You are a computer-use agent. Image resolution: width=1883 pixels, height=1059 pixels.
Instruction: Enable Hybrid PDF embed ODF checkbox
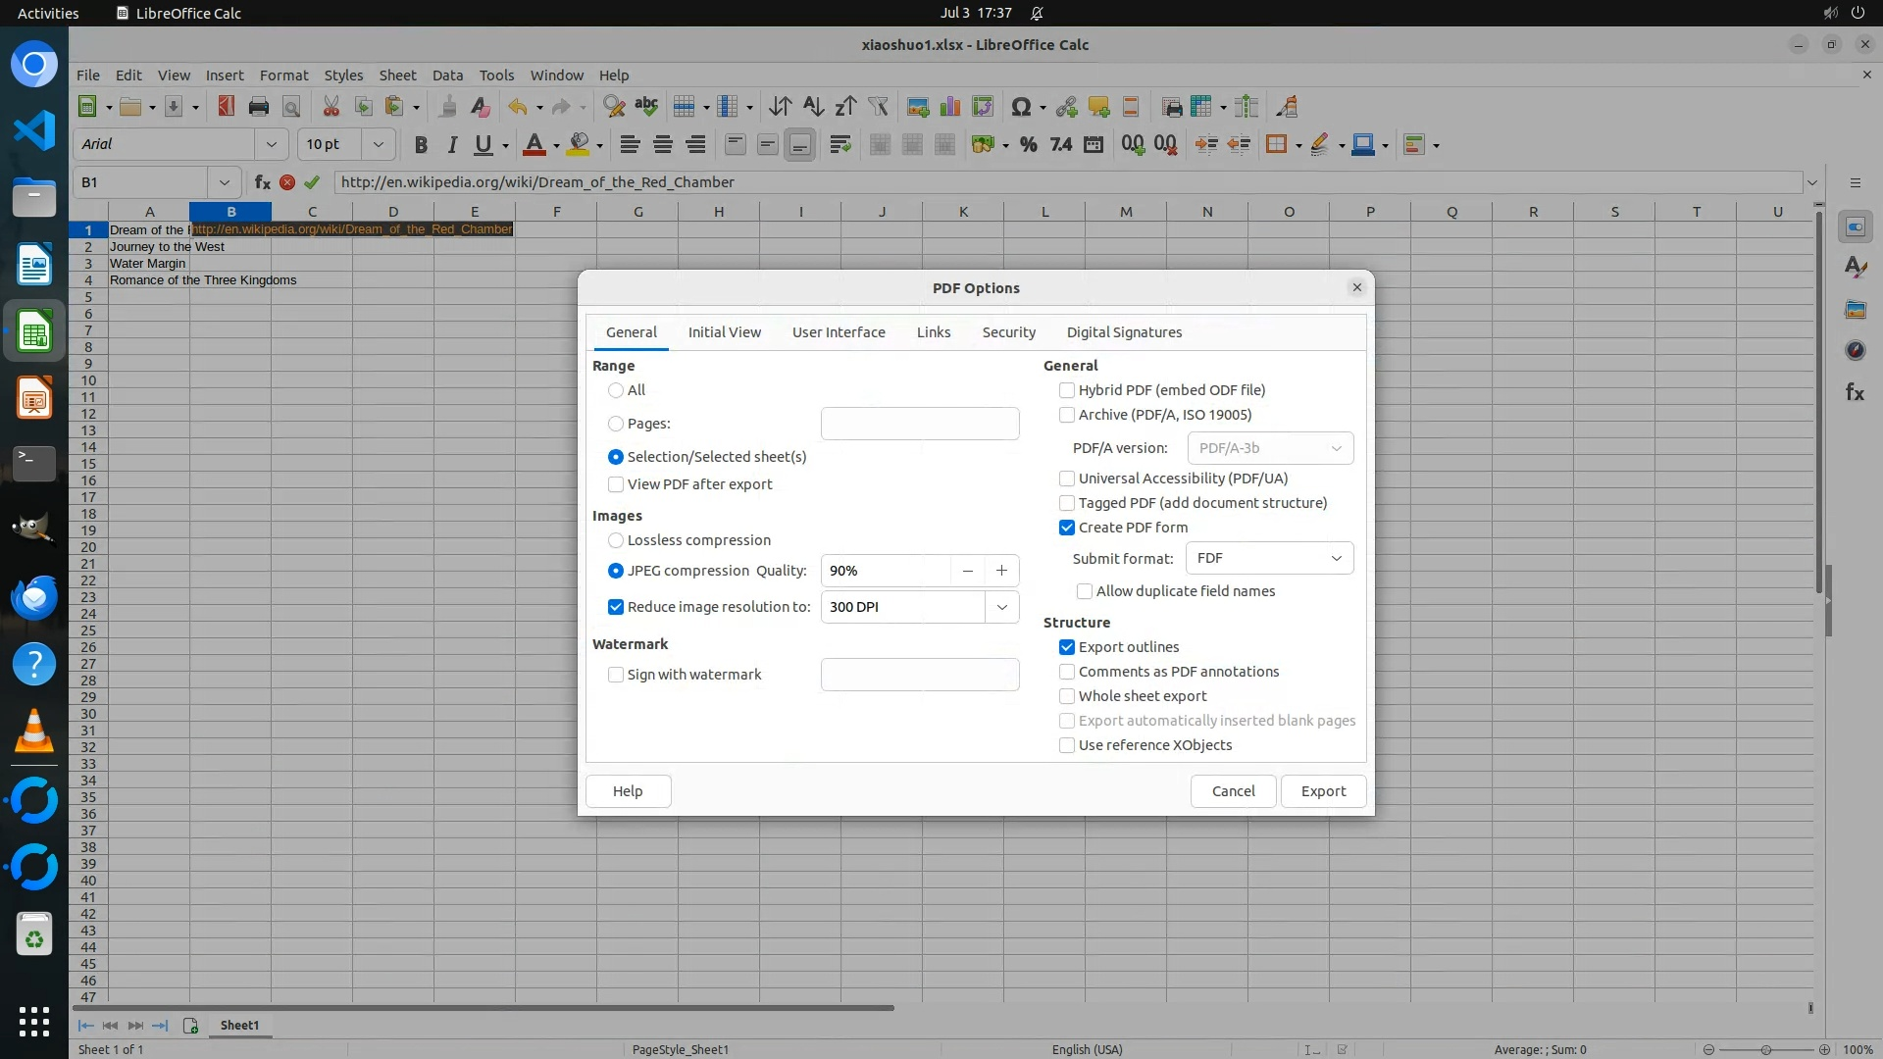pos(1067,390)
